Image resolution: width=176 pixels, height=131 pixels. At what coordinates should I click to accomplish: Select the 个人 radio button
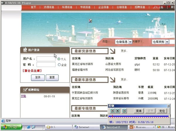[59, 59]
